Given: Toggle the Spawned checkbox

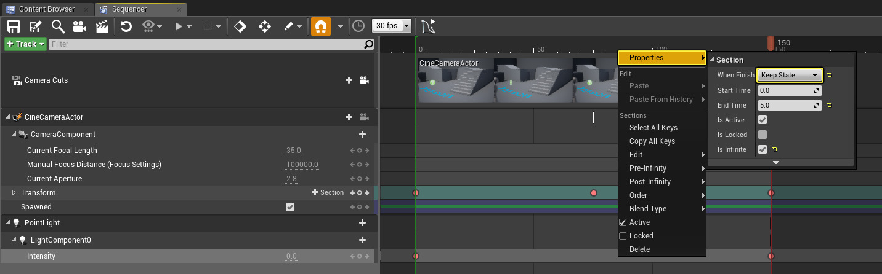Looking at the screenshot, I should point(290,207).
